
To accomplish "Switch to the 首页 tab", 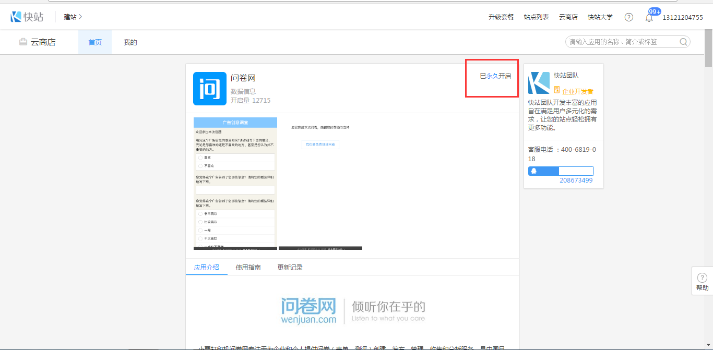I will (x=95, y=42).
